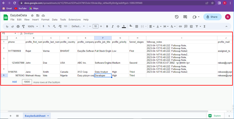Open text rotation dropdown
The image size is (234, 119).
pos(173,26)
